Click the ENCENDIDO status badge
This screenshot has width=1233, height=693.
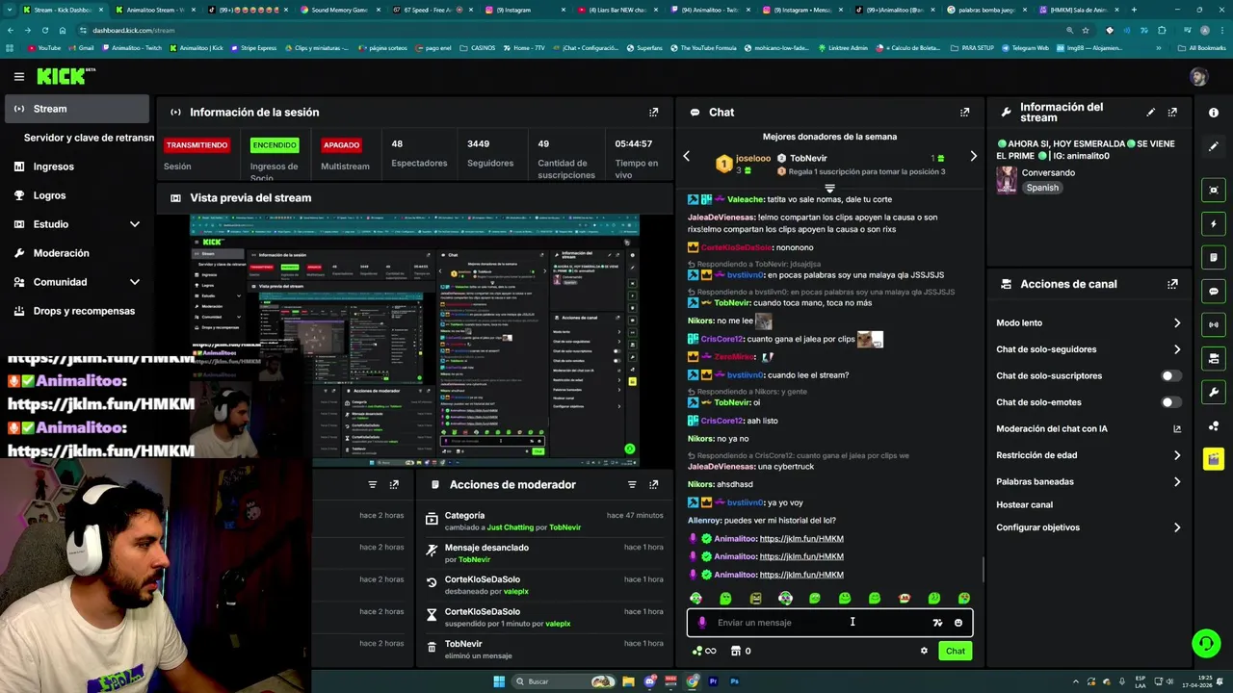(275, 145)
